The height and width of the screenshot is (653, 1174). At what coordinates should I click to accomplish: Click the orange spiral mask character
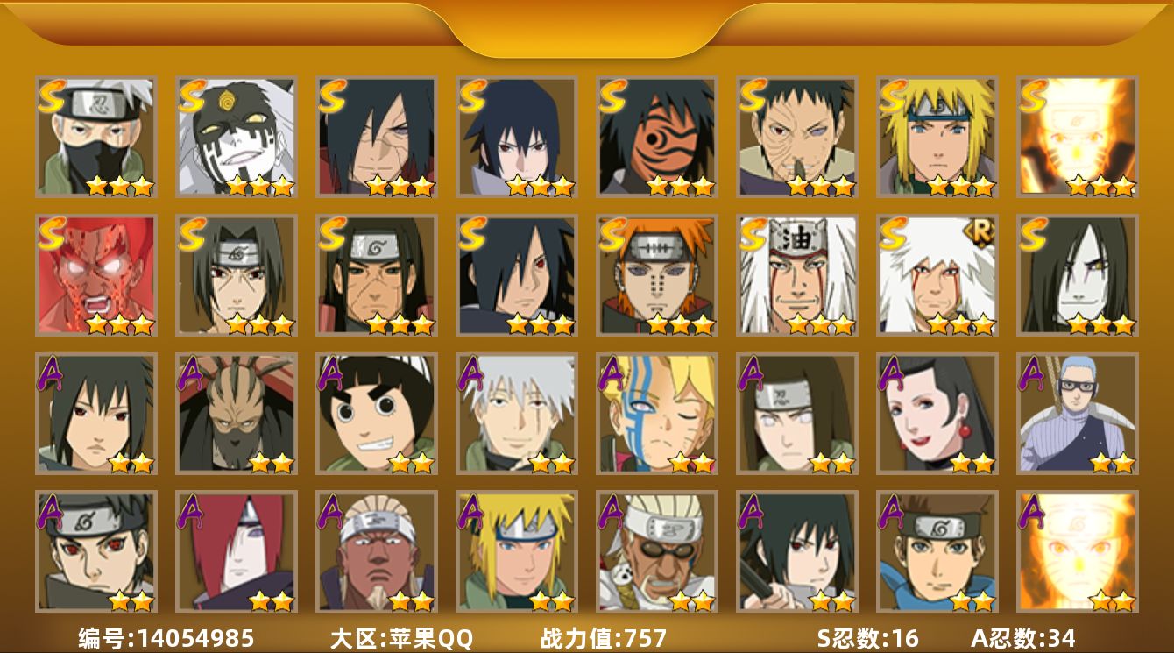657,137
